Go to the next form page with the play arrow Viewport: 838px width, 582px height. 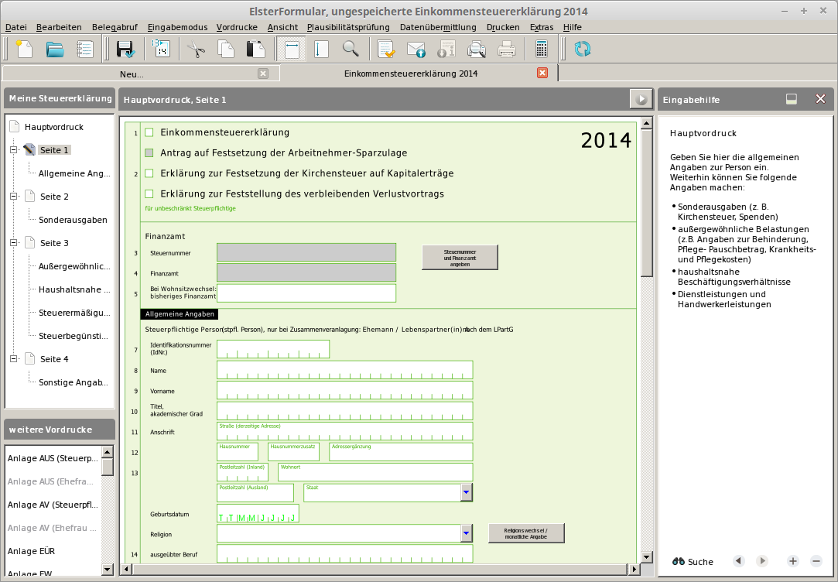pyautogui.click(x=641, y=99)
